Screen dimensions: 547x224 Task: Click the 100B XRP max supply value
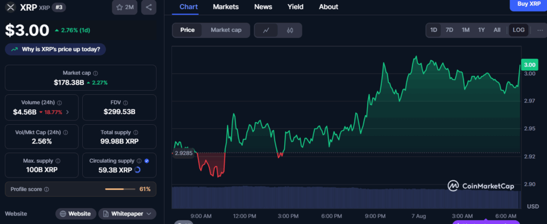pos(42,170)
